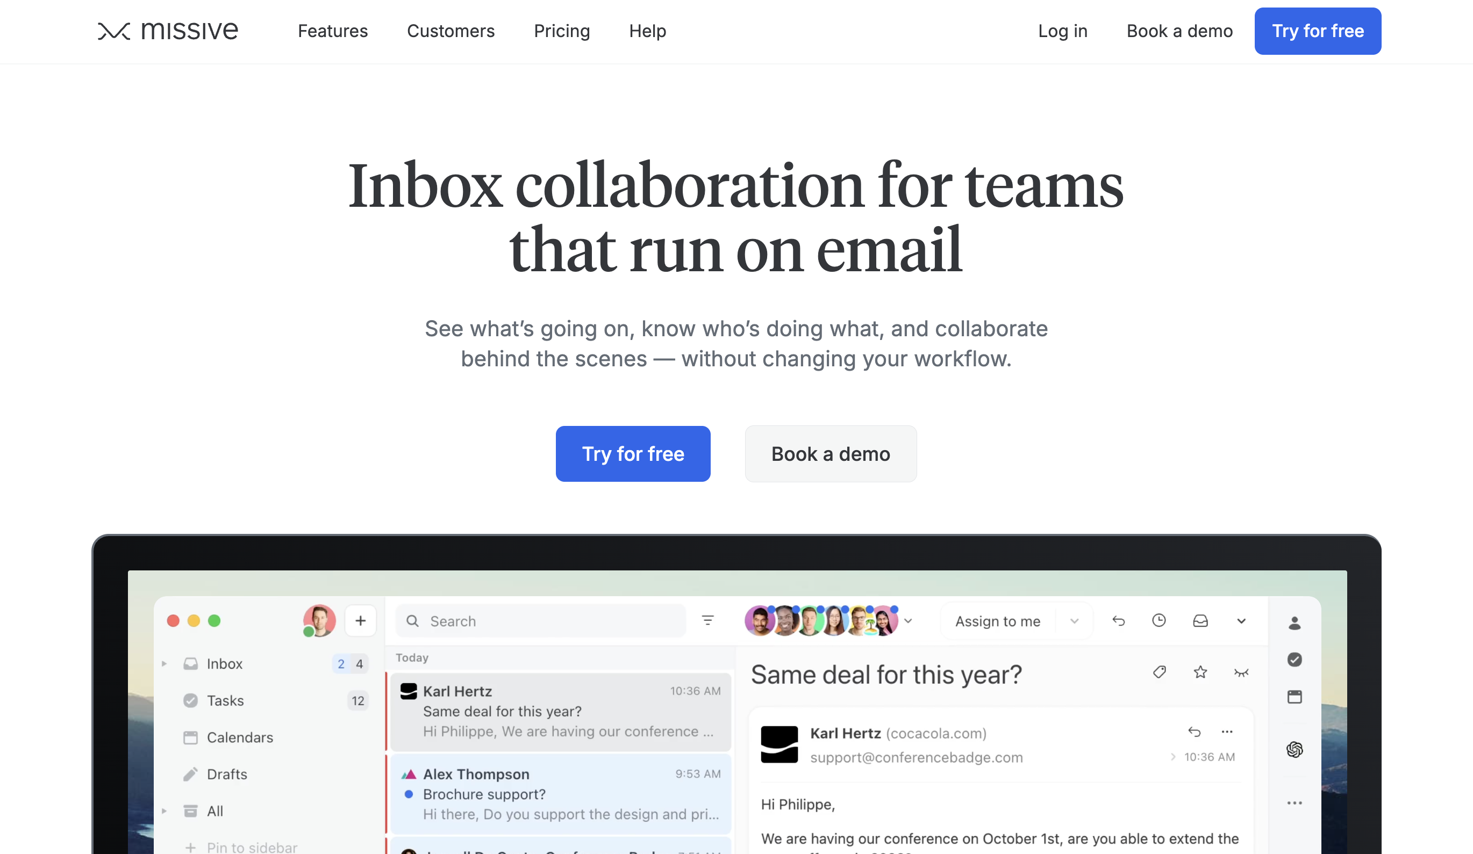Click the Search input field
Image resolution: width=1473 pixels, height=854 pixels.
549,621
